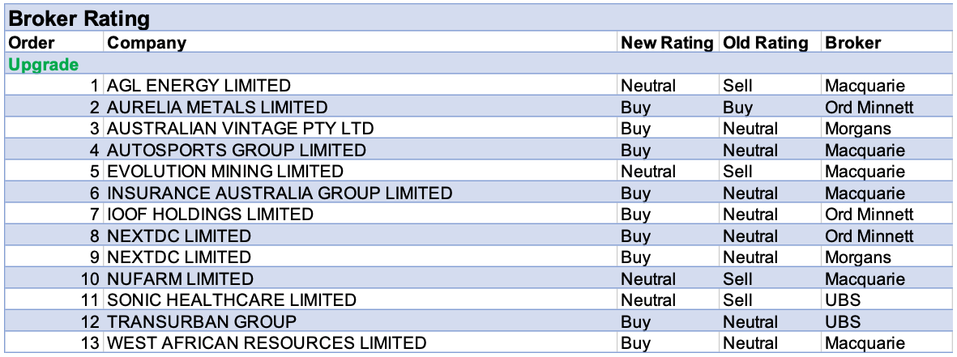Select the Order column header

coord(32,43)
